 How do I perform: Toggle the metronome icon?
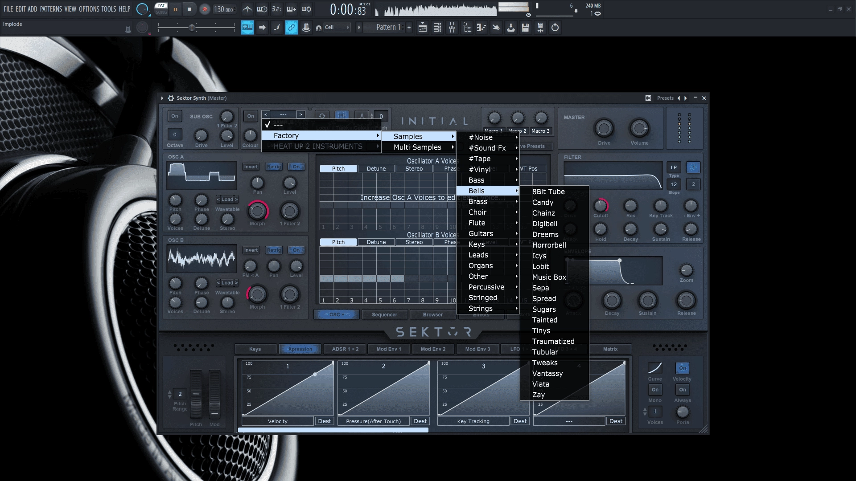coord(247,9)
